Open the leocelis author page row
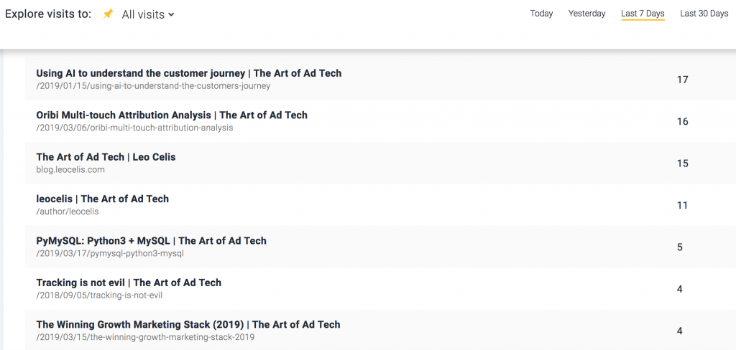The image size is (736, 350). [x=380, y=204]
